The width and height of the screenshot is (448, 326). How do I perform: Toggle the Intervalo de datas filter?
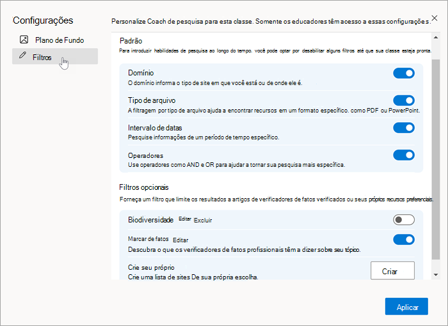(x=404, y=128)
